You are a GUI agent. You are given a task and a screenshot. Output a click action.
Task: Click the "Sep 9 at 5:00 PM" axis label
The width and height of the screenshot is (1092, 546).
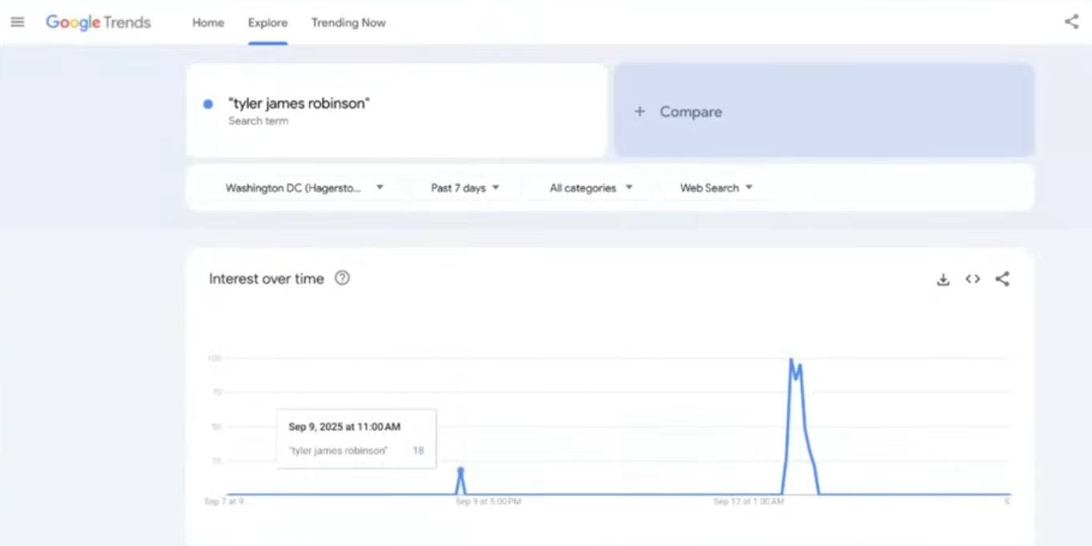(x=488, y=501)
